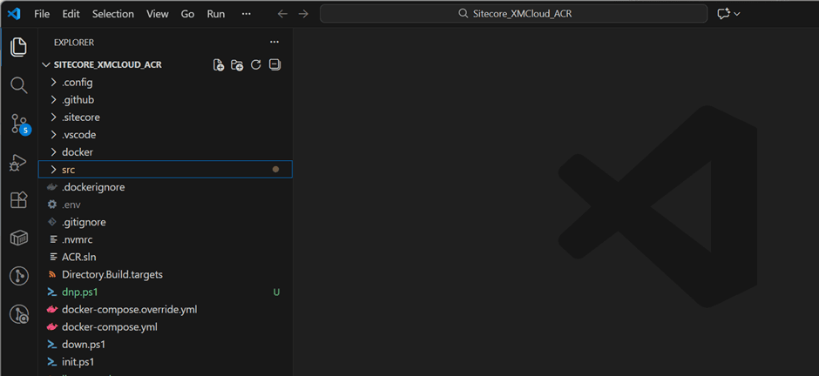Click the New File icon in Explorer
819x376 pixels.
click(219, 65)
